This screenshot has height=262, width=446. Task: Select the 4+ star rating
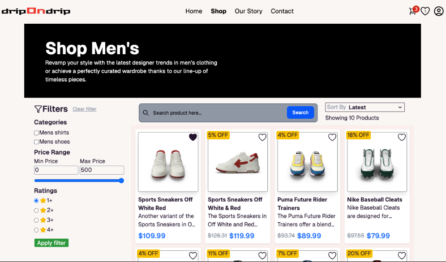click(36, 230)
